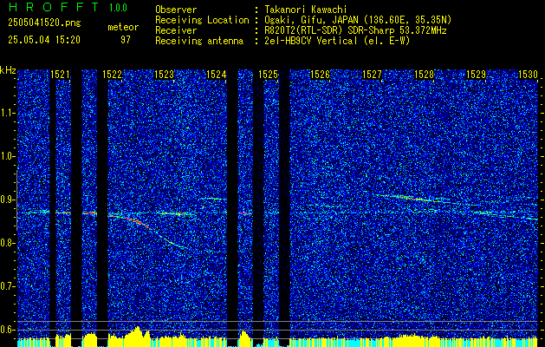545x347 pixels.
Task: Click the 0.9 kHz axis label
Action: click(x=8, y=200)
